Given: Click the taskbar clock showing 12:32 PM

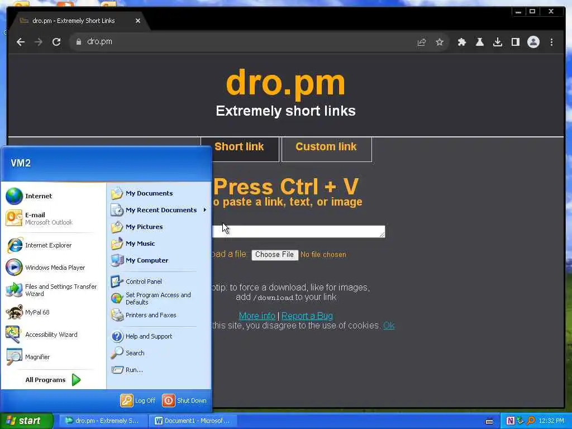Looking at the screenshot, I should [551, 421].
